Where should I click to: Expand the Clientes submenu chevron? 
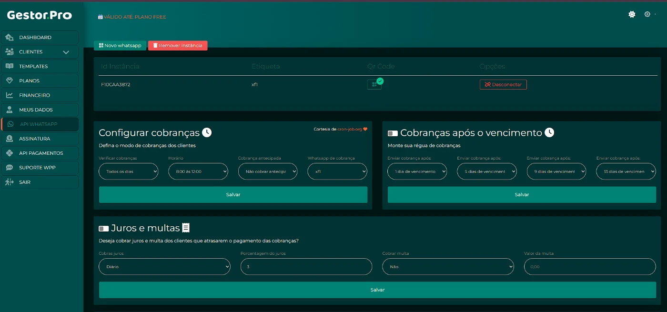coord(66,52)
